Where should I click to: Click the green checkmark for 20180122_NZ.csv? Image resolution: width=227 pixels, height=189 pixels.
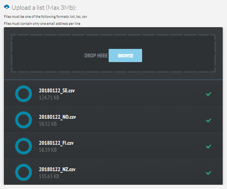(x=208, y=173)
